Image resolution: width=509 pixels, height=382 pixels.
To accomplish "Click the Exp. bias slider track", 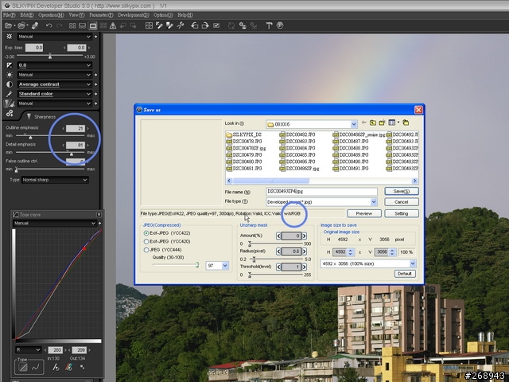I will pos(49,56).
